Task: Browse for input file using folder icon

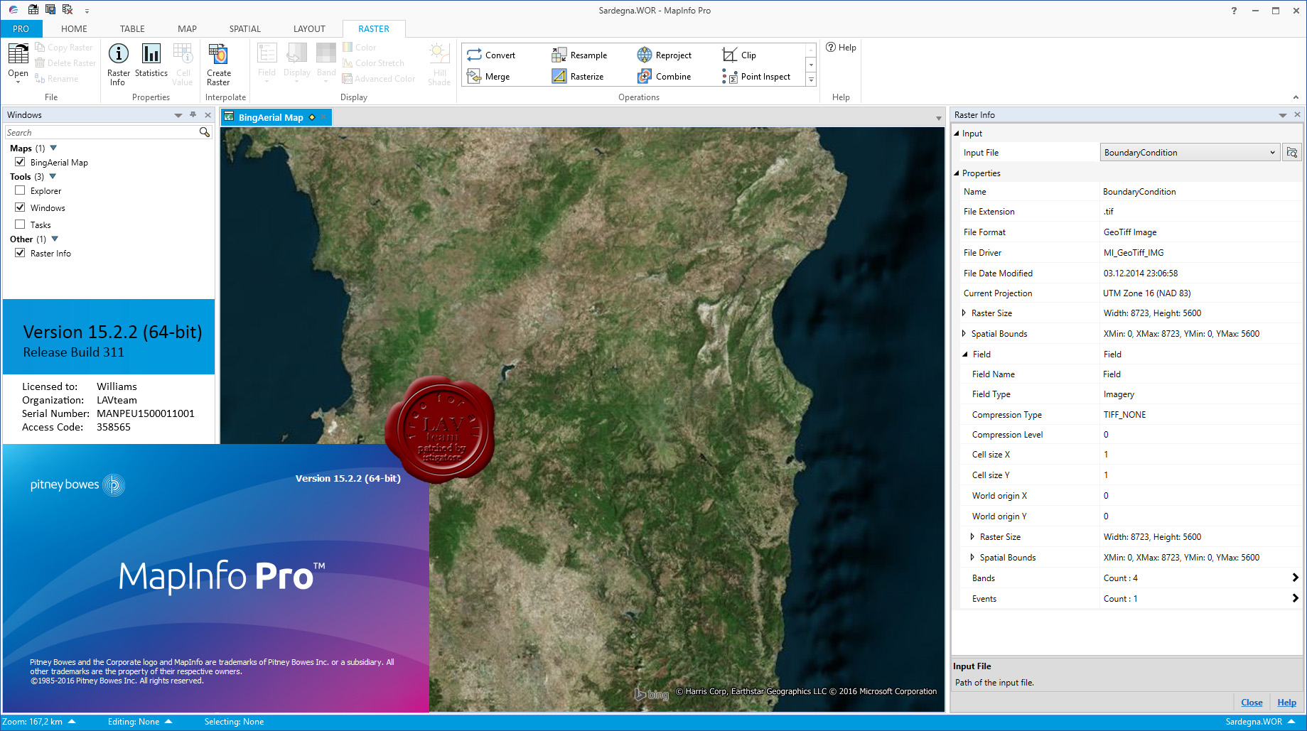Action: click(x=1292, y=152)
